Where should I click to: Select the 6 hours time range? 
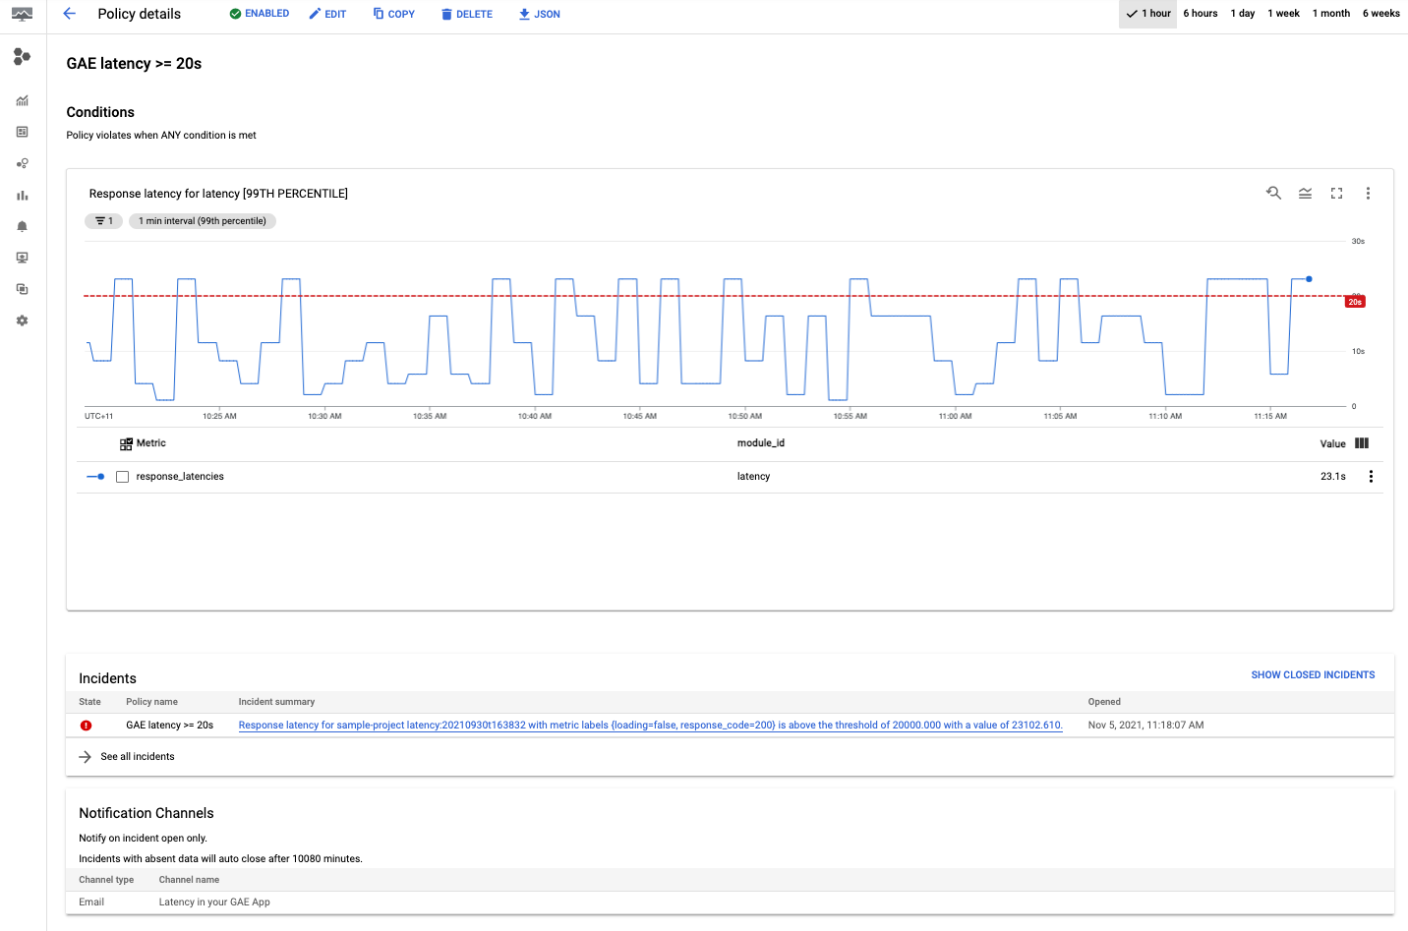[1200, 13]
